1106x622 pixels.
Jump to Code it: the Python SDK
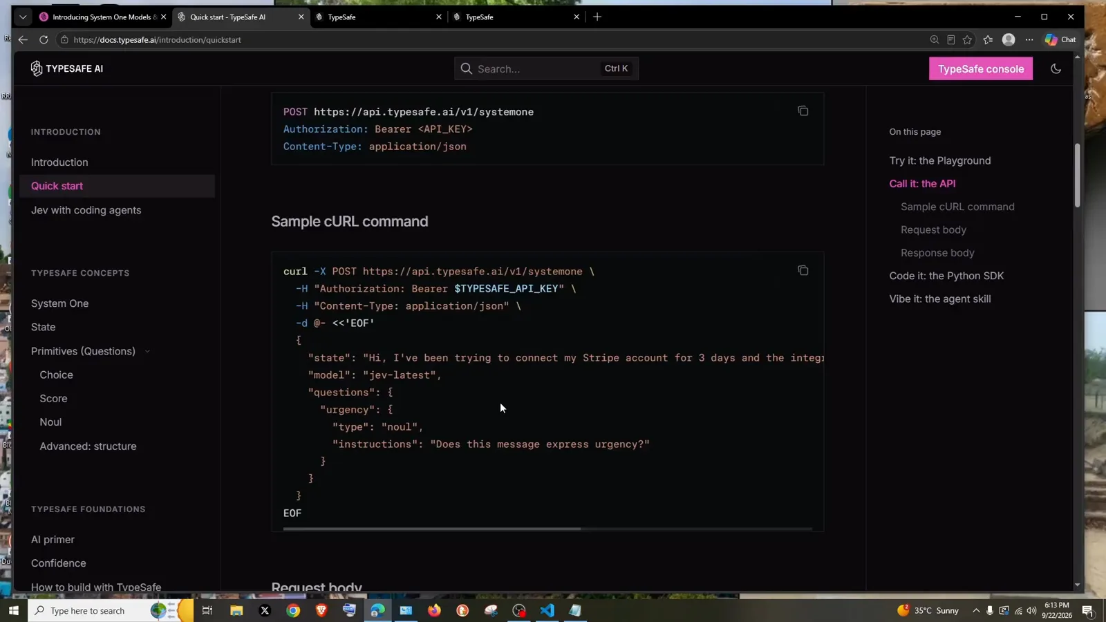(946, 276)
